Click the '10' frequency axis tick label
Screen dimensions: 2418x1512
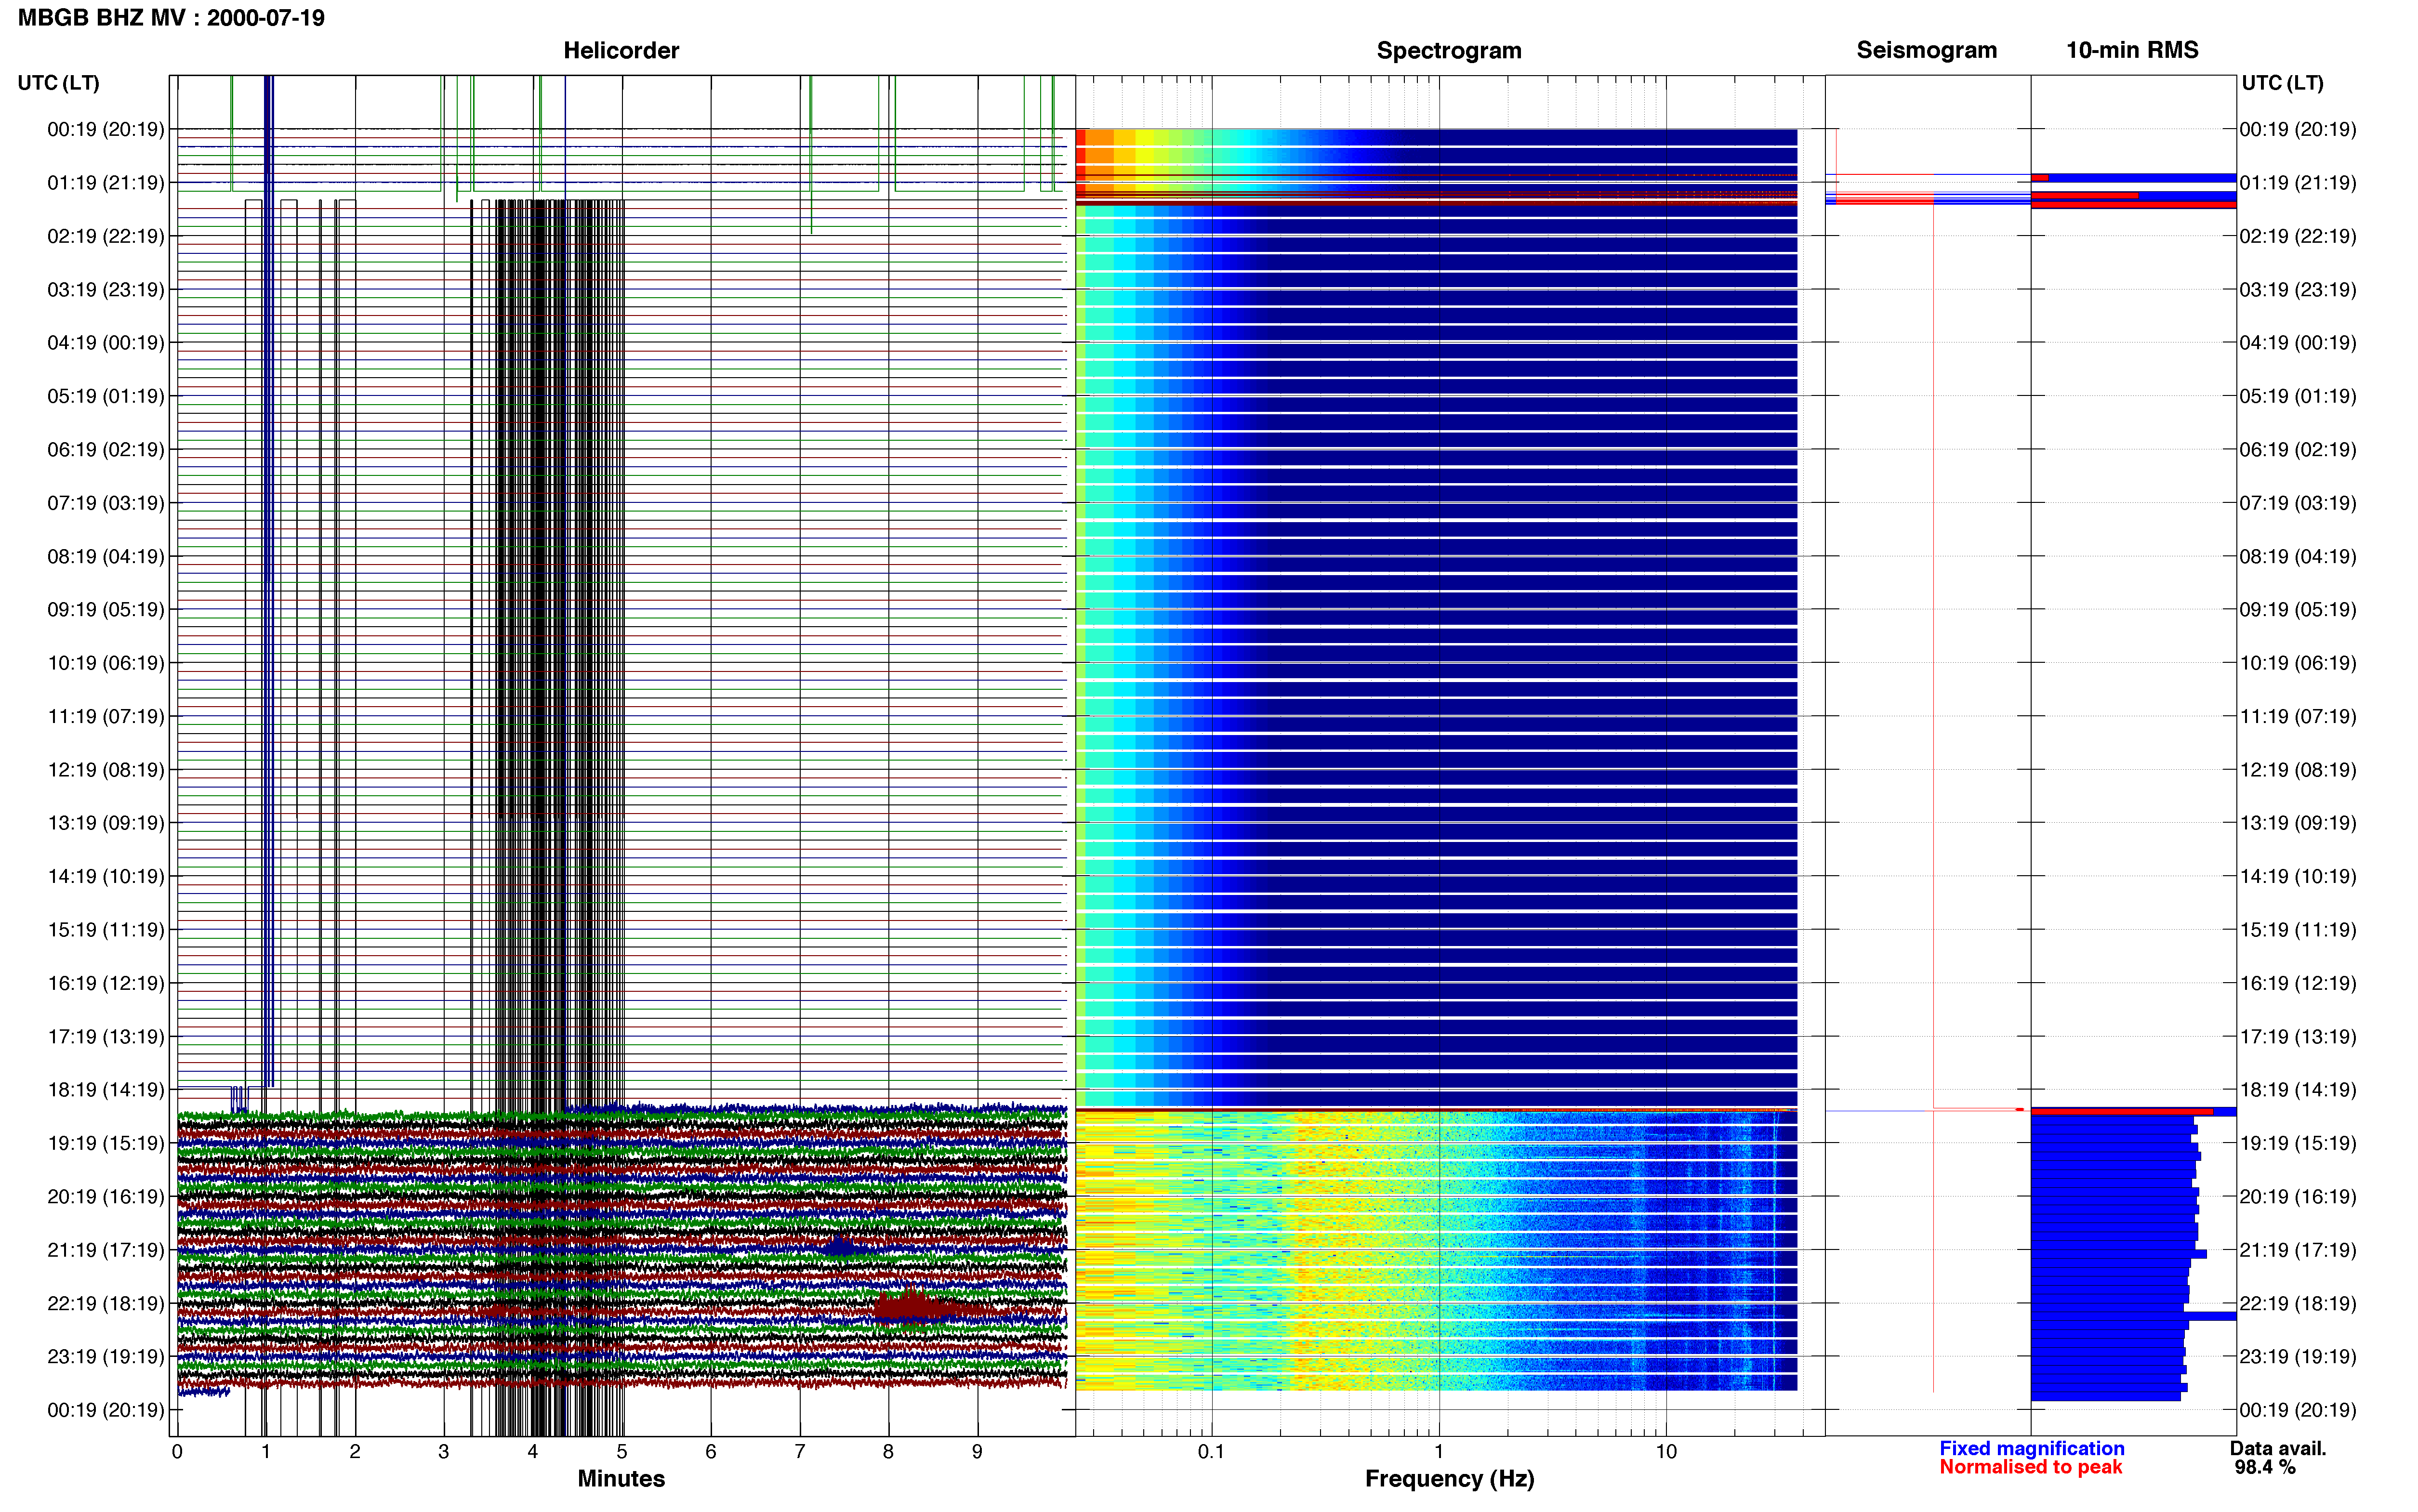[1666, 1452]
